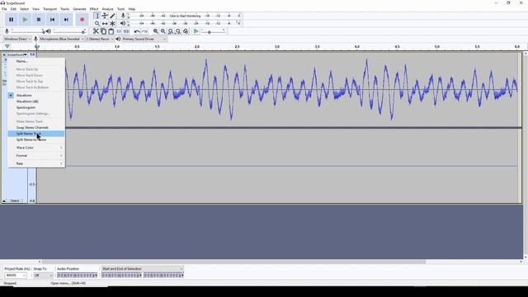Collapse the track with the arrow button
The height and width of the screenshot is (297, 528).
click(4, 200)
